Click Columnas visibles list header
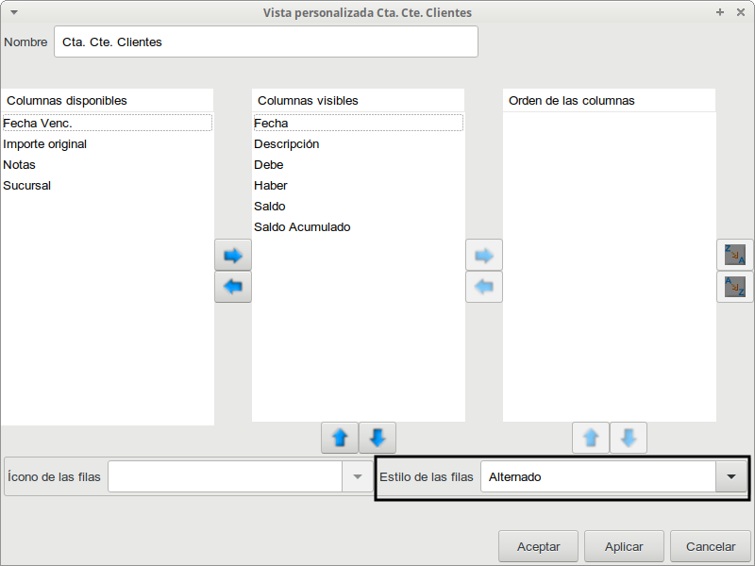This screenshot has width=755, height=566. [x=358, y=100]
